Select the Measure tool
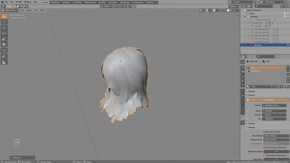Image resolution: width=290 pixels, height=163 pixels. pos(4,62)
